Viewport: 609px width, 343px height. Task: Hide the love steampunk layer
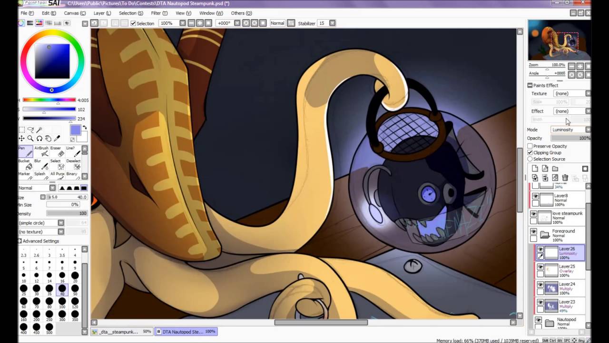point(534,214)
